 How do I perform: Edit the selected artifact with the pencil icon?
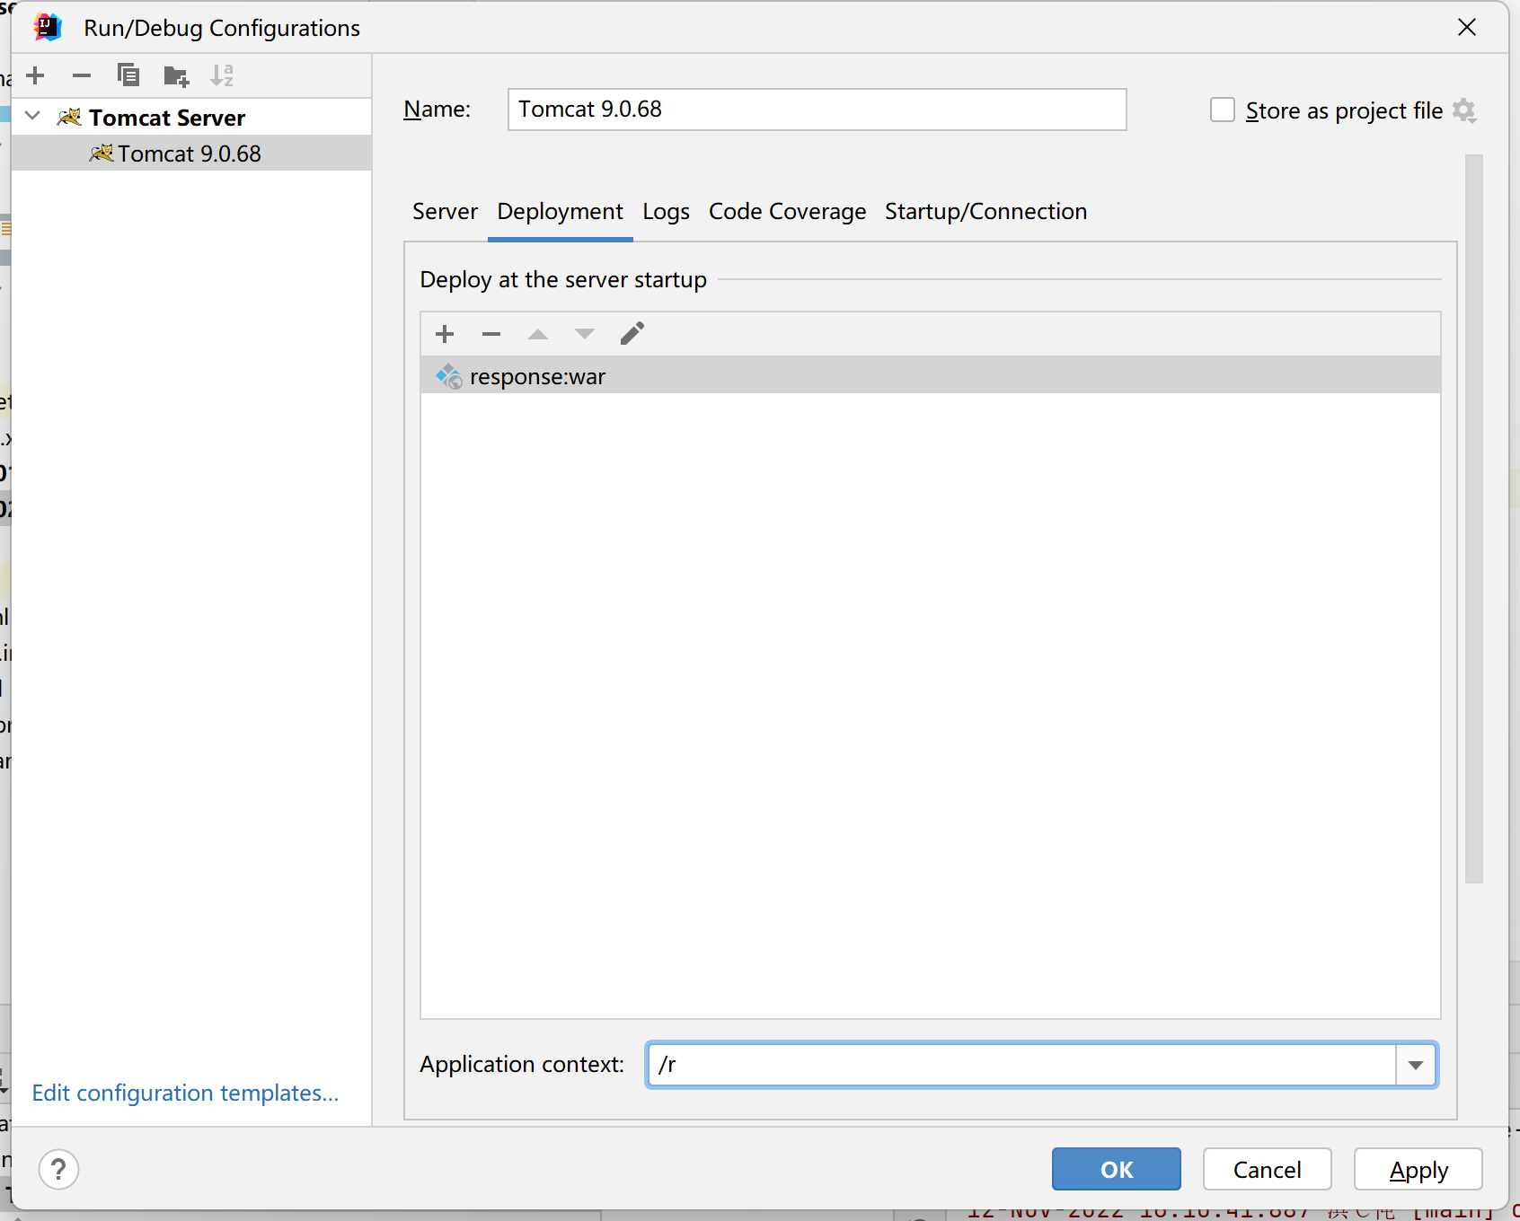(x=632, y=334)
